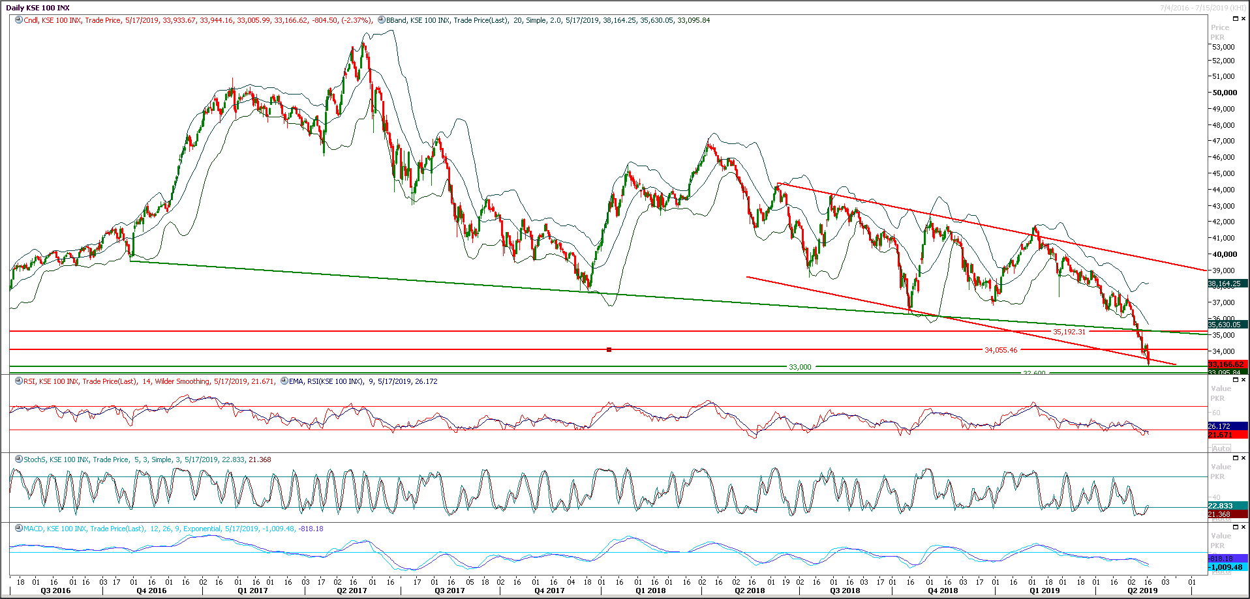This screenshot has width=1250, height=599.
Task: Close the RSI subpanel
Action: click(x=1243, y=380)
